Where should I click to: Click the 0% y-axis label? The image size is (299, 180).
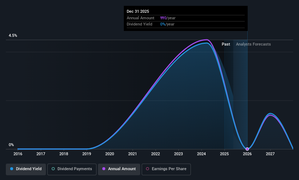[11, 145]
